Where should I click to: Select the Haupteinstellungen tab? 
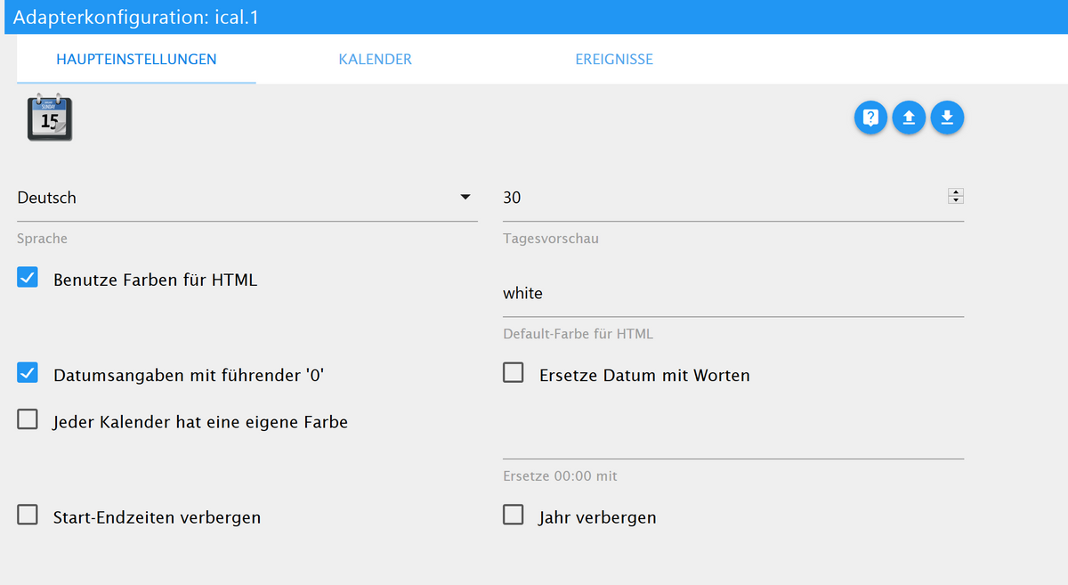[136, 60]
